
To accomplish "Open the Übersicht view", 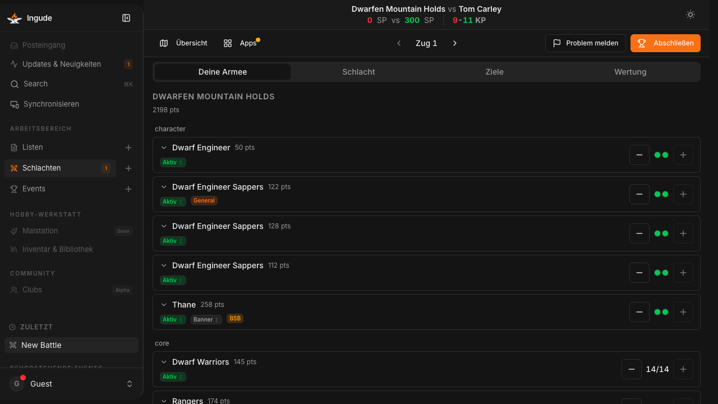I will pos(183,43).
